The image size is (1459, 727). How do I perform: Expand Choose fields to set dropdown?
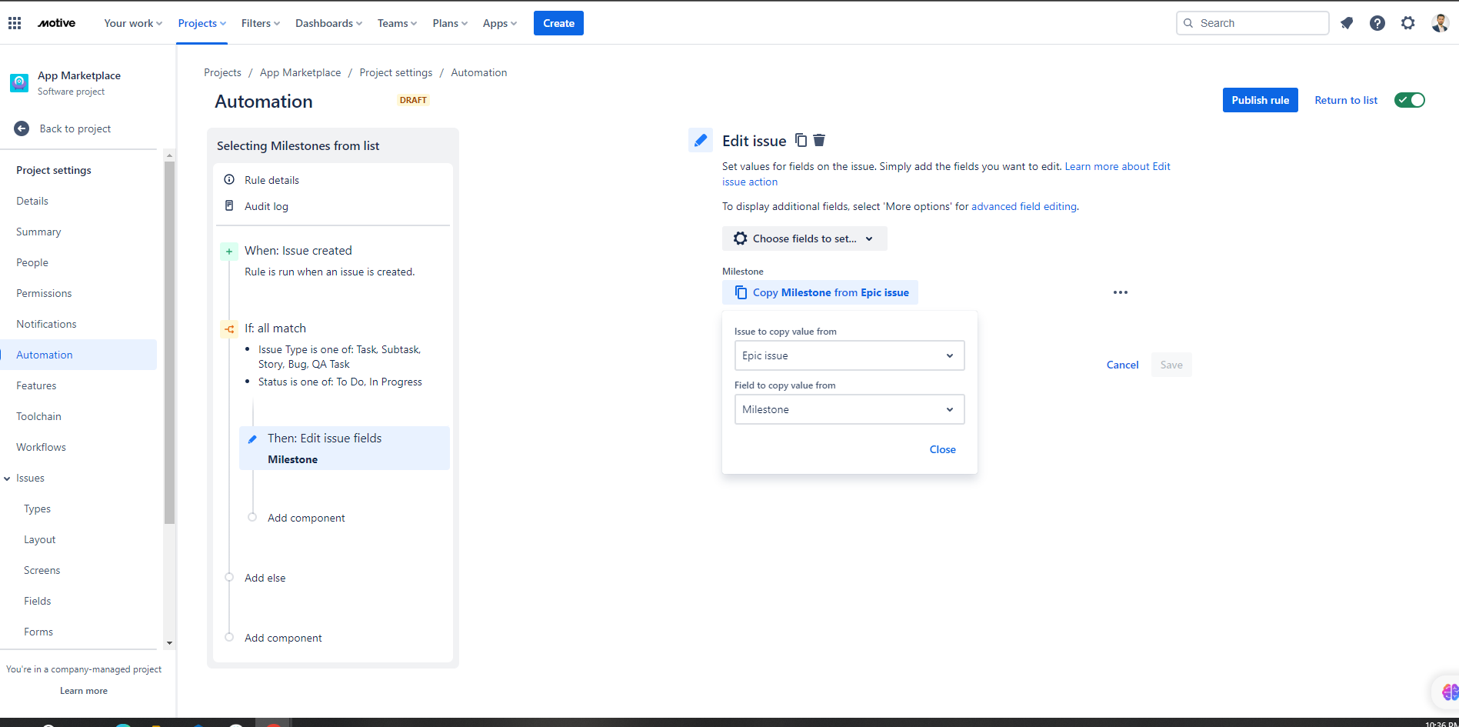point(804,238)
